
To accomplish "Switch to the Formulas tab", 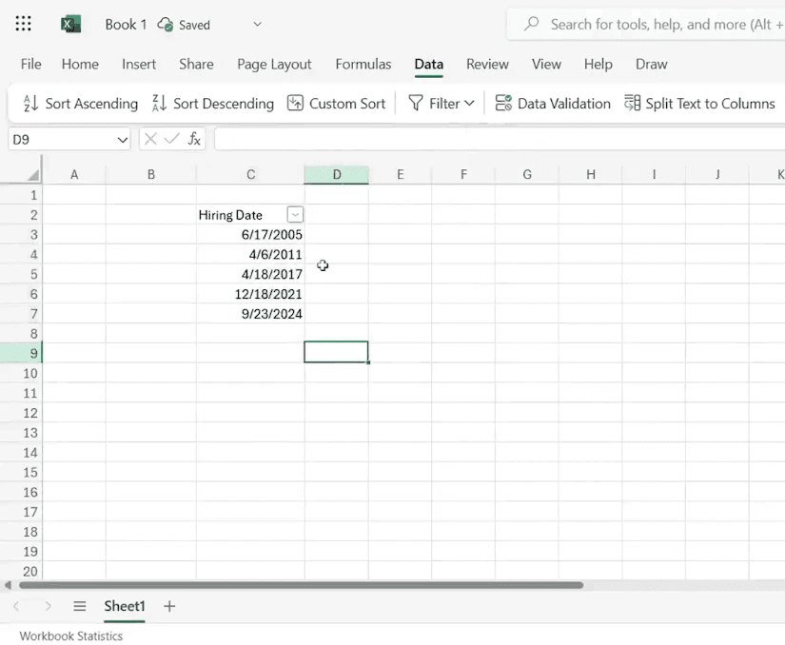I will 363,64.
